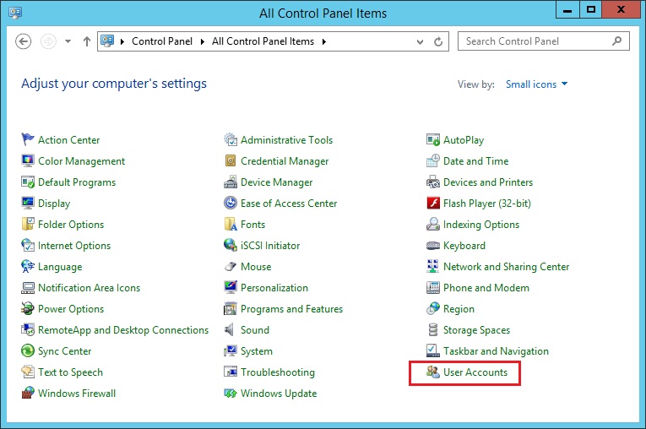Click the Windows Firewall icon
The height and width of the screenshot is (429, 646).
click(x=28, y=394)
